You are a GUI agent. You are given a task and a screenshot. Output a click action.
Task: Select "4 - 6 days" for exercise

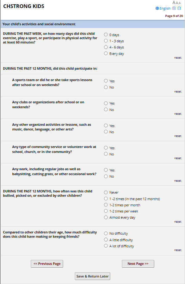pos(106,47)
